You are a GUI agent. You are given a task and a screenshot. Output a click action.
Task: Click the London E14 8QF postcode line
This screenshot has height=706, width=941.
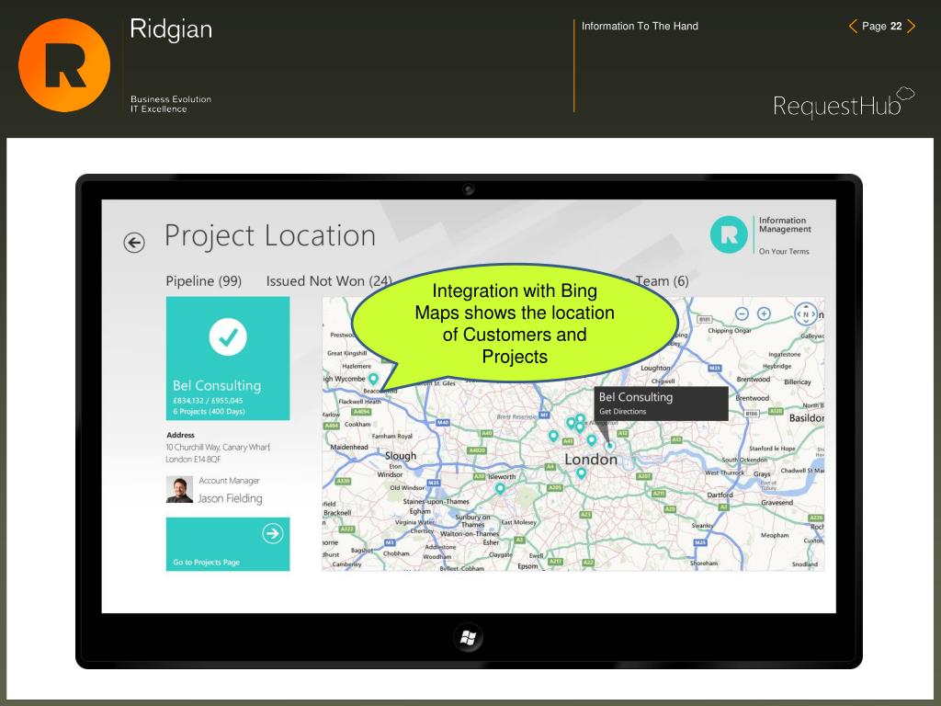[x=193, y=460]
